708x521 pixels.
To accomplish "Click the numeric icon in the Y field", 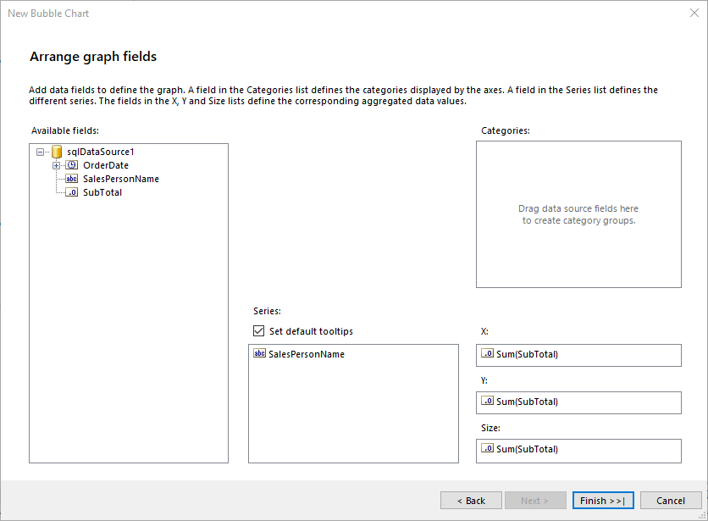I will [x=487, y=402].
